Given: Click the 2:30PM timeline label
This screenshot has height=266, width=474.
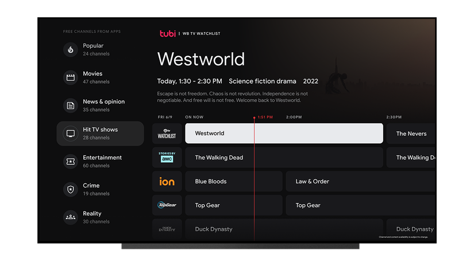Looking at the screenshot, I should (x=394, y=117).
